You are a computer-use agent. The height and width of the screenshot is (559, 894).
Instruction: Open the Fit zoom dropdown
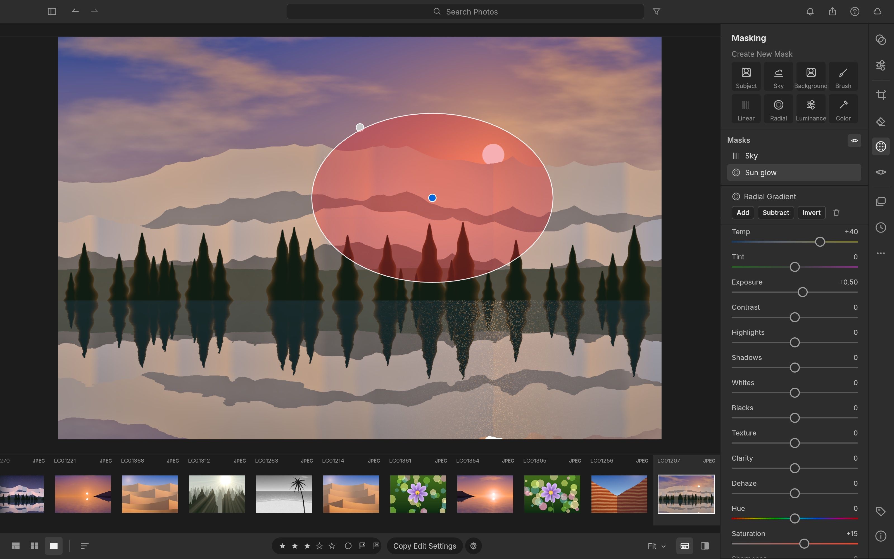click(x=657, y=546)
